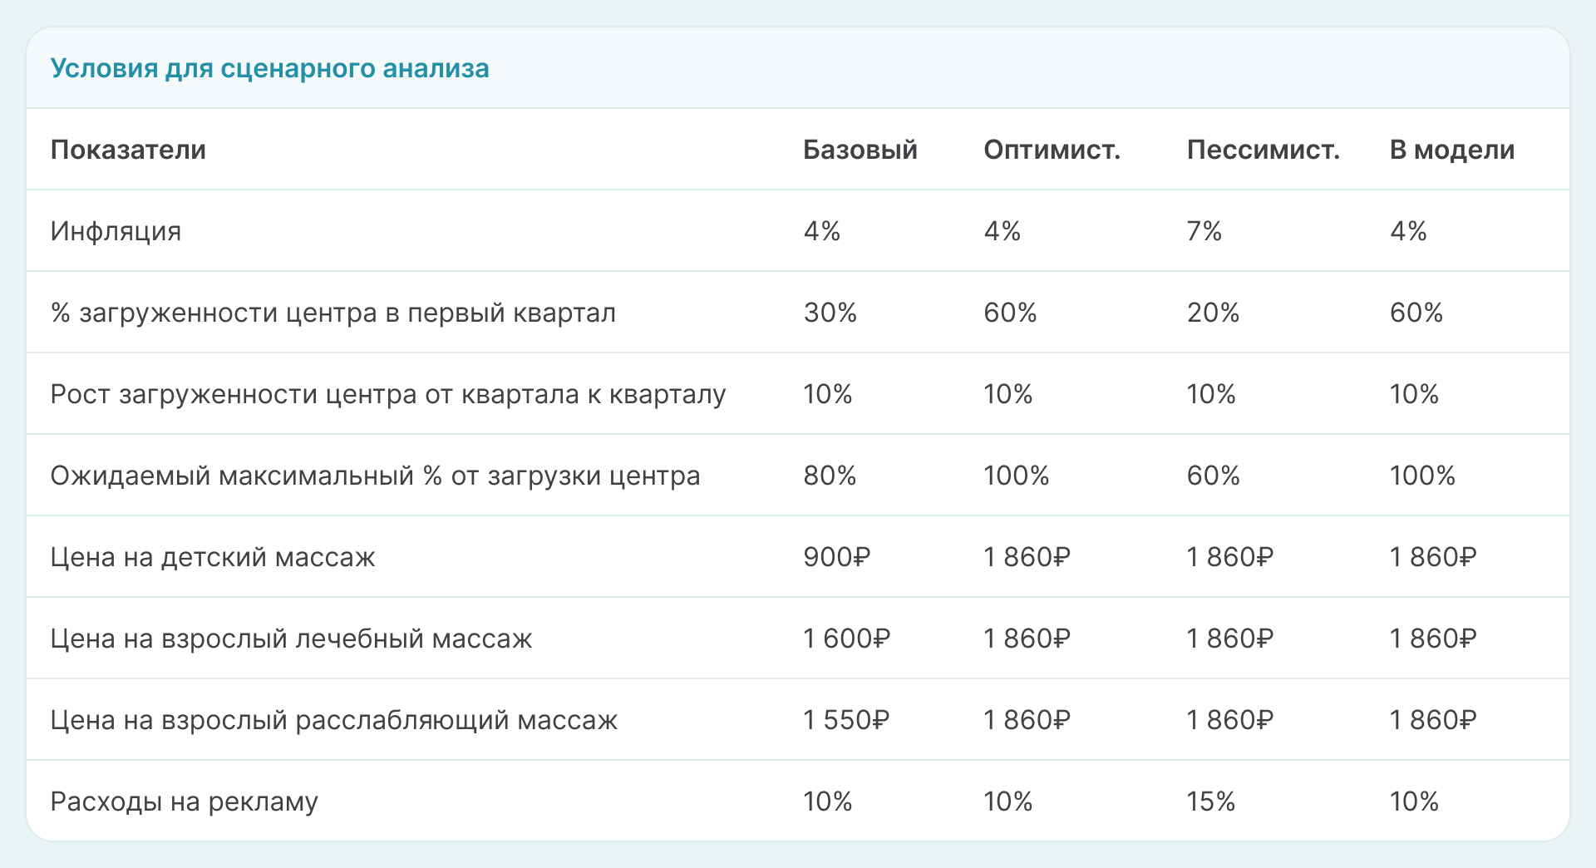1596x868 pixels.
Task: Click the pessimistic advertising expenses value 15%
Action: (1210, 801)
